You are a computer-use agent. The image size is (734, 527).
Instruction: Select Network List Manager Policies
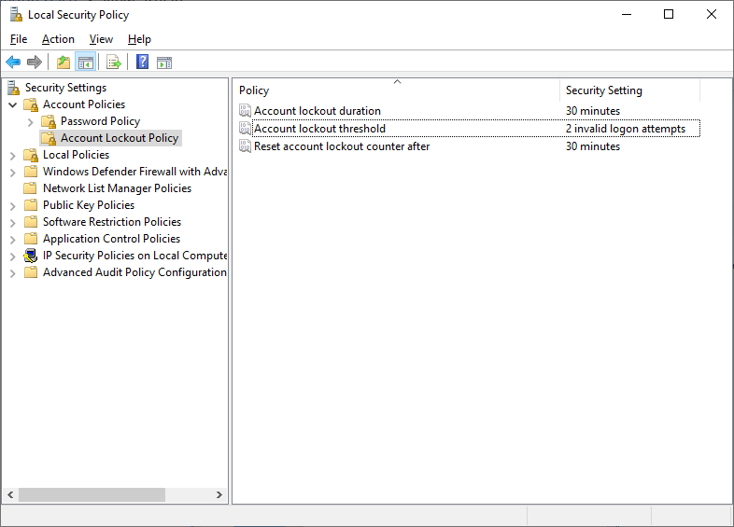tap(117, 188)
